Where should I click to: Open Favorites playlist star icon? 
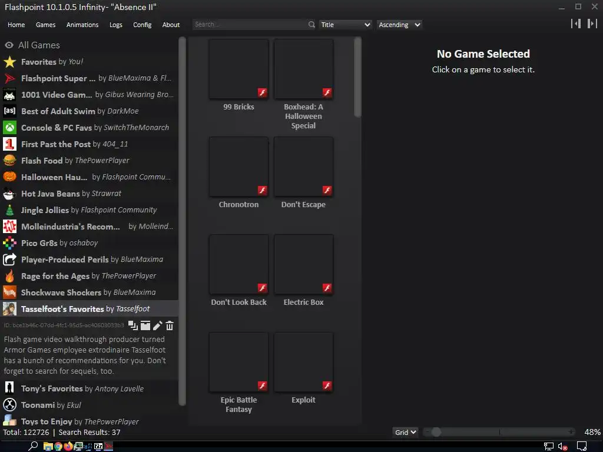(9, 61)
